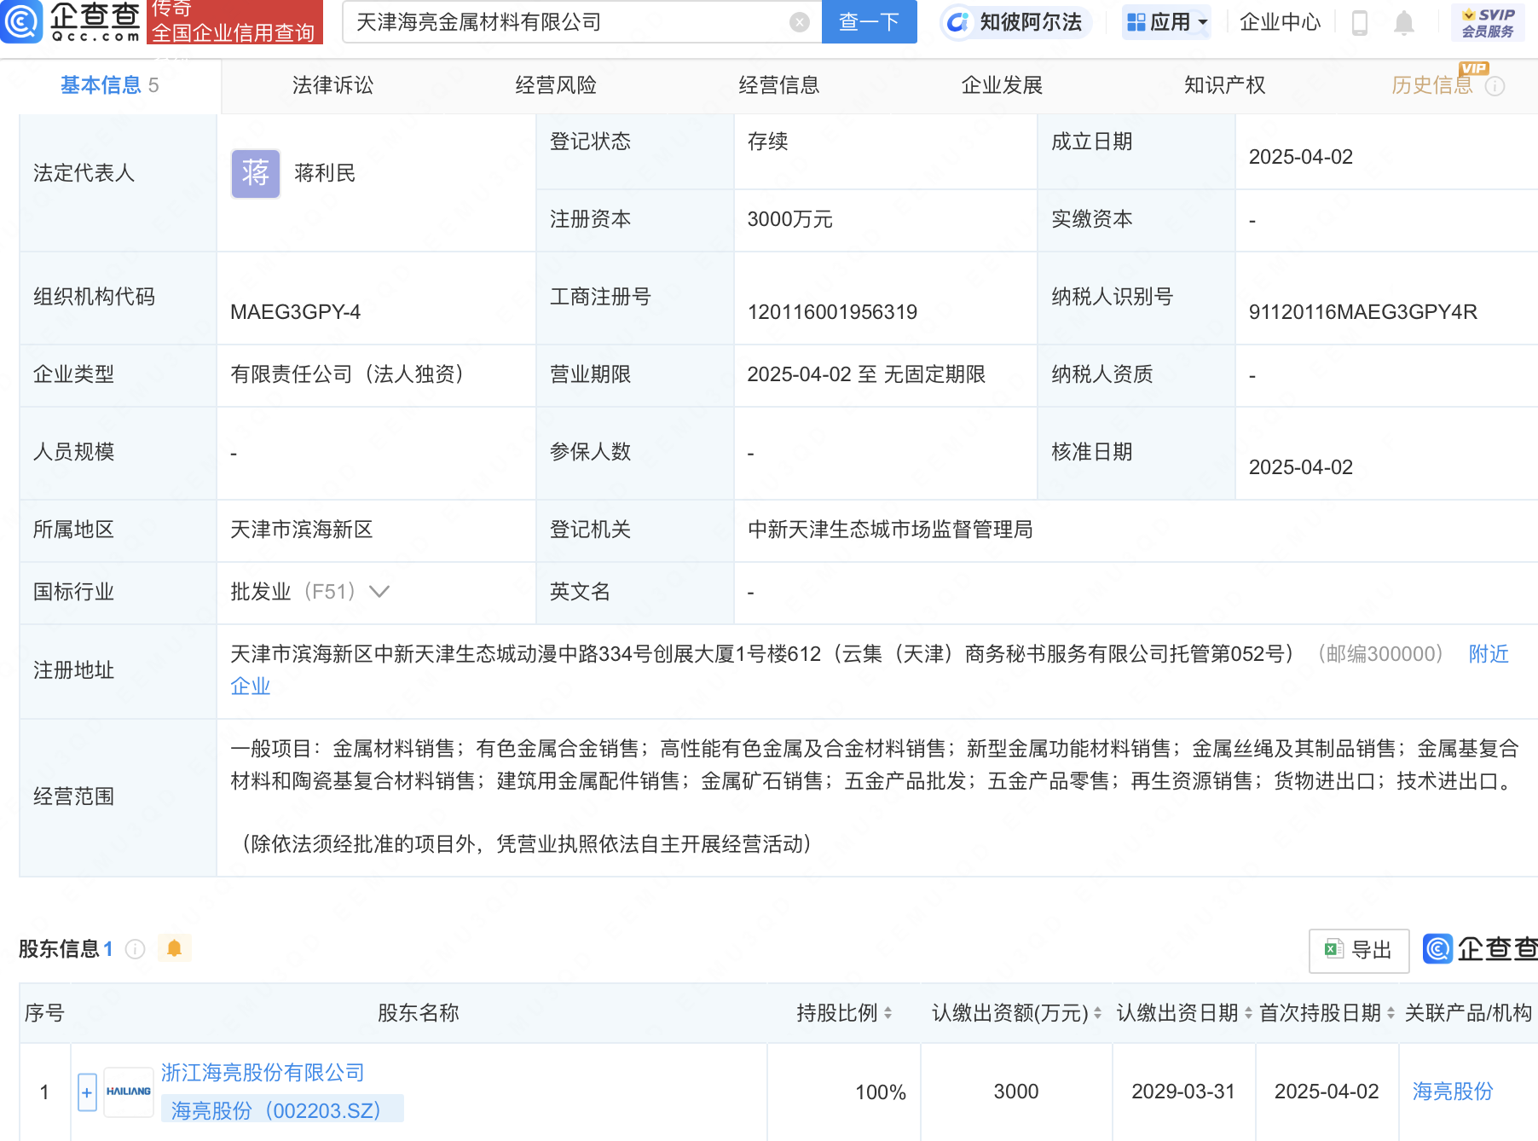Click the 存续 registration status value
The width and height of the screenshot is (1538, 1141).
(x=767, y=142)
